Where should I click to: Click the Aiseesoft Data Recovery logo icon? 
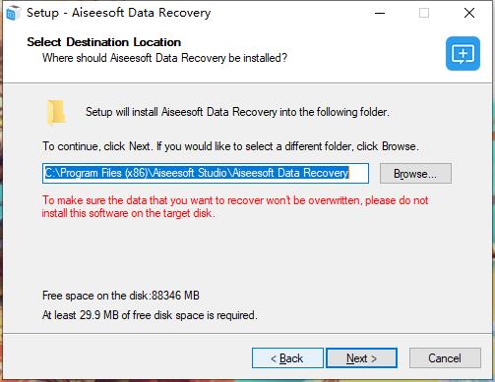click(x=463, y=53)
